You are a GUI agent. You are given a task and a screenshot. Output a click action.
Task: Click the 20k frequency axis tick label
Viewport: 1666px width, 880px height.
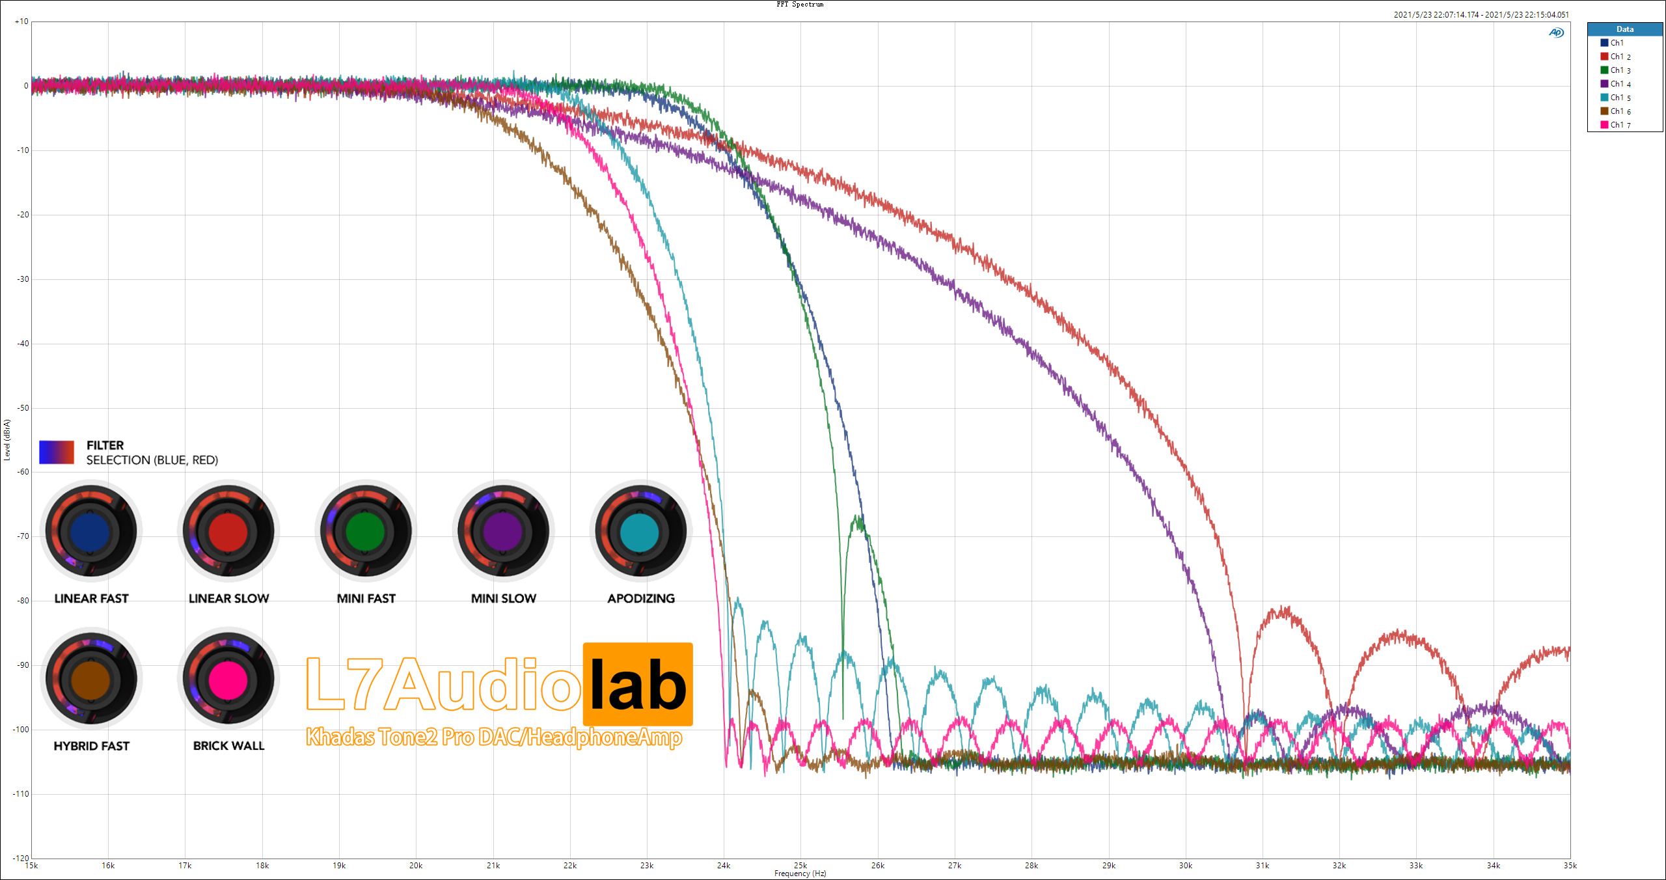(416, 866)
